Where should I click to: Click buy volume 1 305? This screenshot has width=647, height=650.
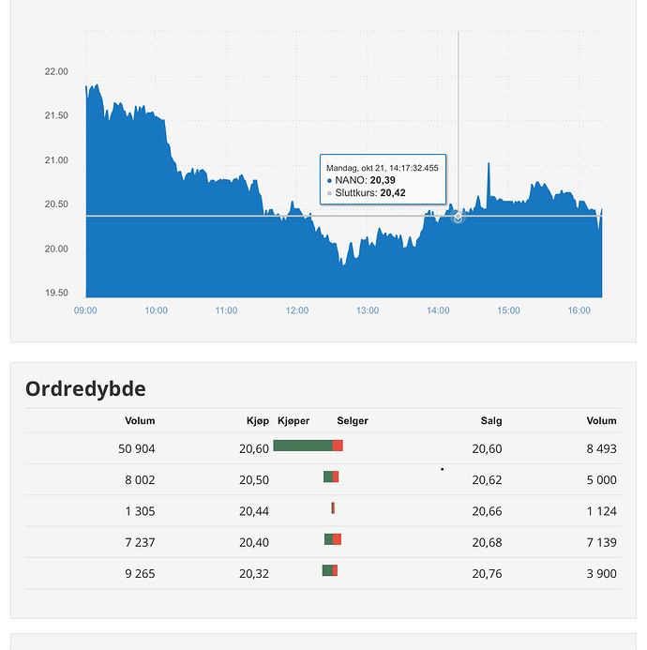click(140, 511)
